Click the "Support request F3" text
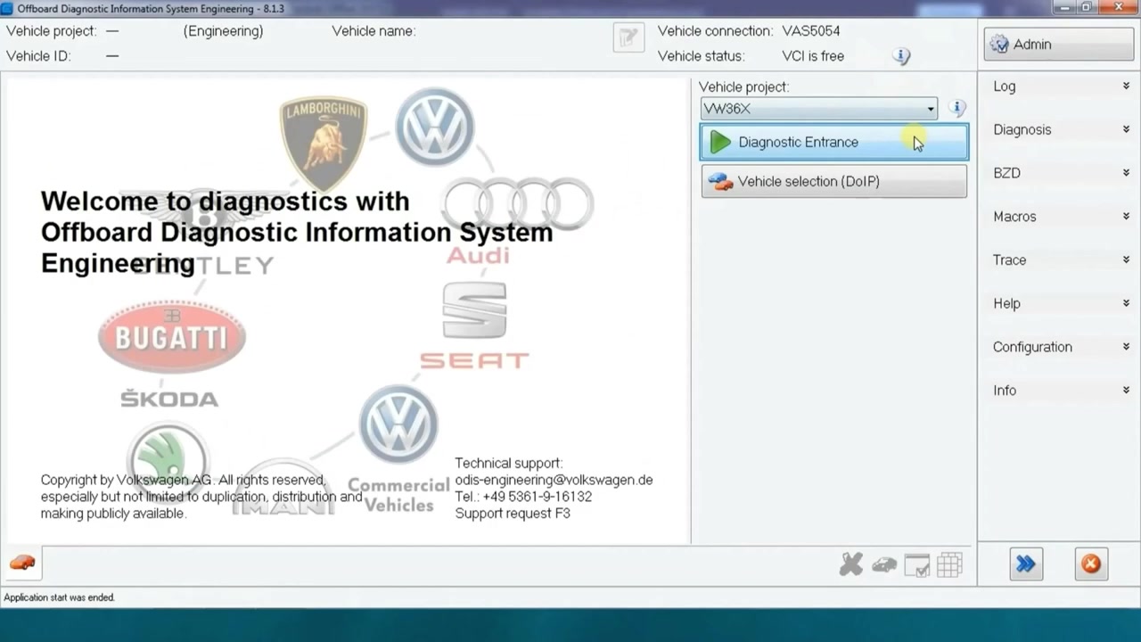This screenshot has height=642, width=1141. pos(513,514)
